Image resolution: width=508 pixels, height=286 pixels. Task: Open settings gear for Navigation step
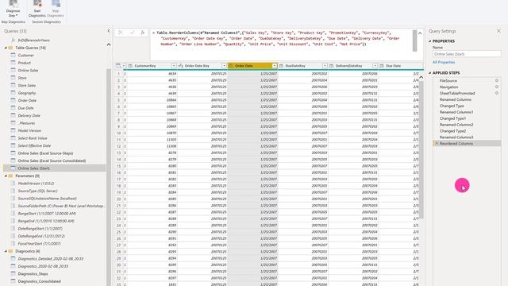tap(497, 87)
